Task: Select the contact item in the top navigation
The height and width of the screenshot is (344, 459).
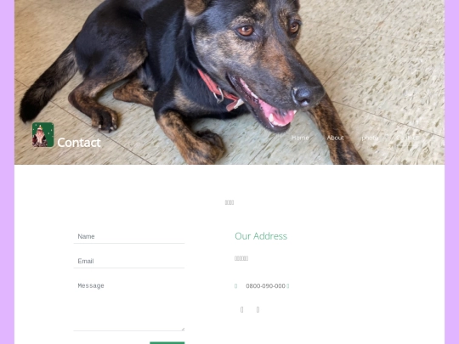Action: point(405,138)
